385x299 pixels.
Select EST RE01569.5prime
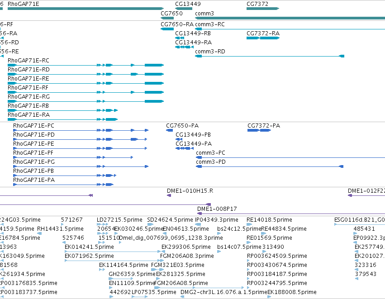click(x=248, y=242)
